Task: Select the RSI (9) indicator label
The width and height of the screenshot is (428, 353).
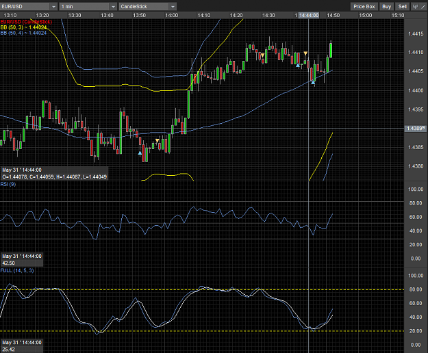Action: tap(8, 184)
